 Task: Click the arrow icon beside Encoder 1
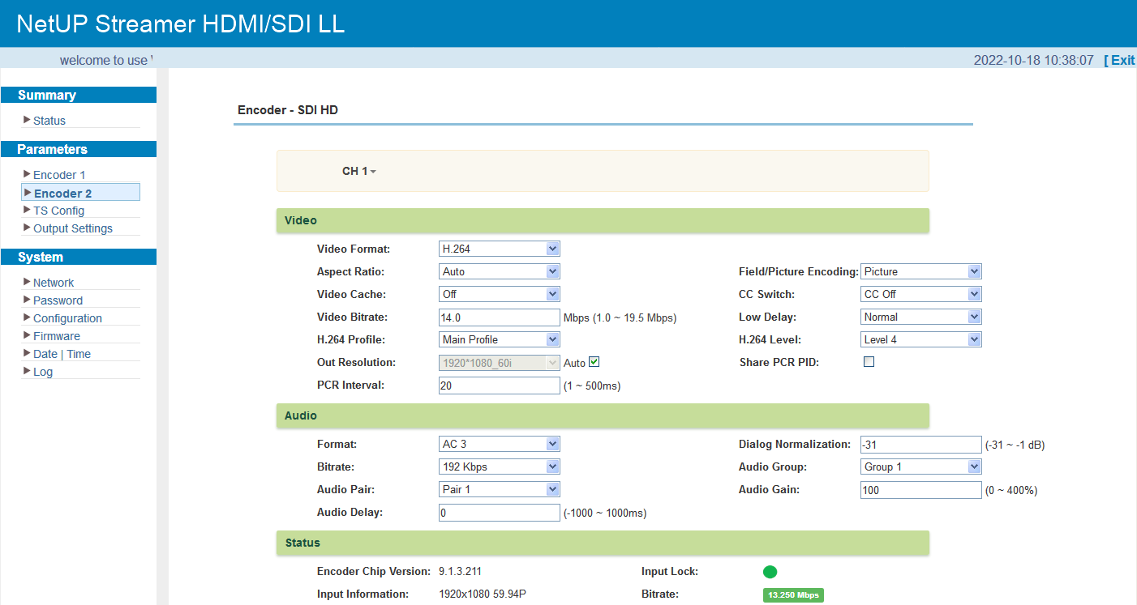[28, 174]
